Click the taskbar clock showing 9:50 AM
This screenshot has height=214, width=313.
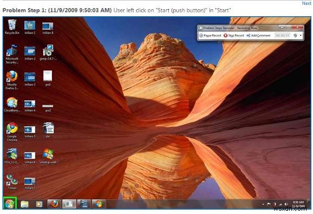pyautogui.click(x=298, y=204)
